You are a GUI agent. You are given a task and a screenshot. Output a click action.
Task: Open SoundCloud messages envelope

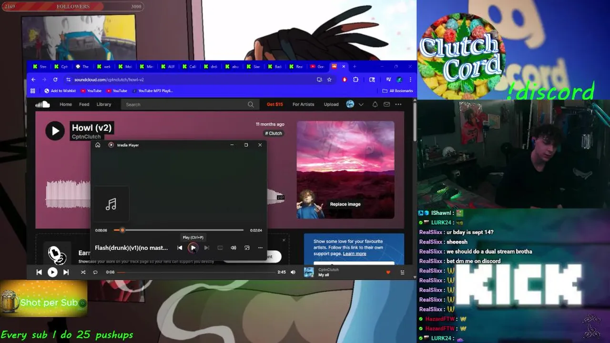pyautogui.click(x=386, y=104)
